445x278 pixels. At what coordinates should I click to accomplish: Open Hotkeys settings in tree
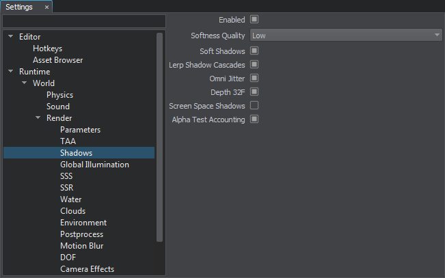click(47, 48)
